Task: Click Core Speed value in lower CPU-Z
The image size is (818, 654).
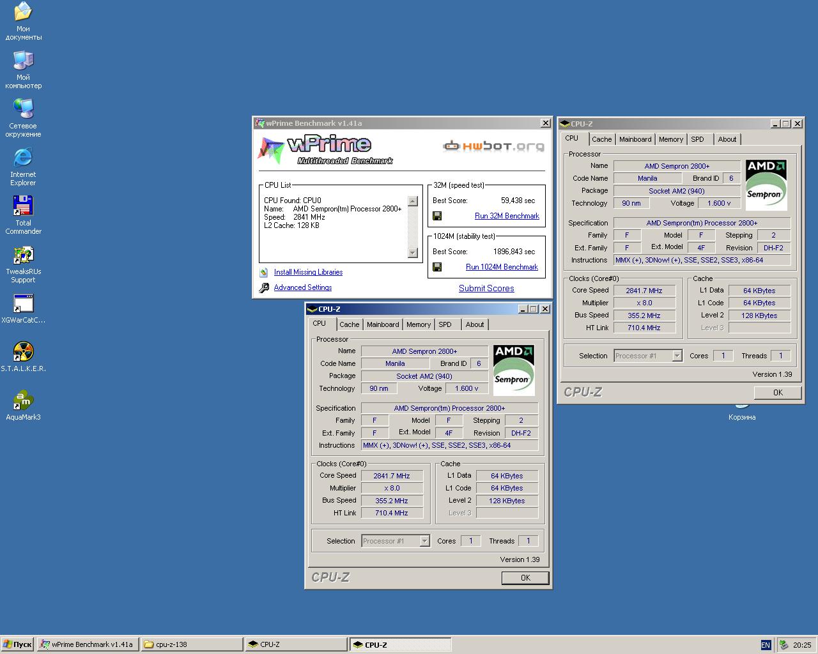Action: [x=392, y=476]
